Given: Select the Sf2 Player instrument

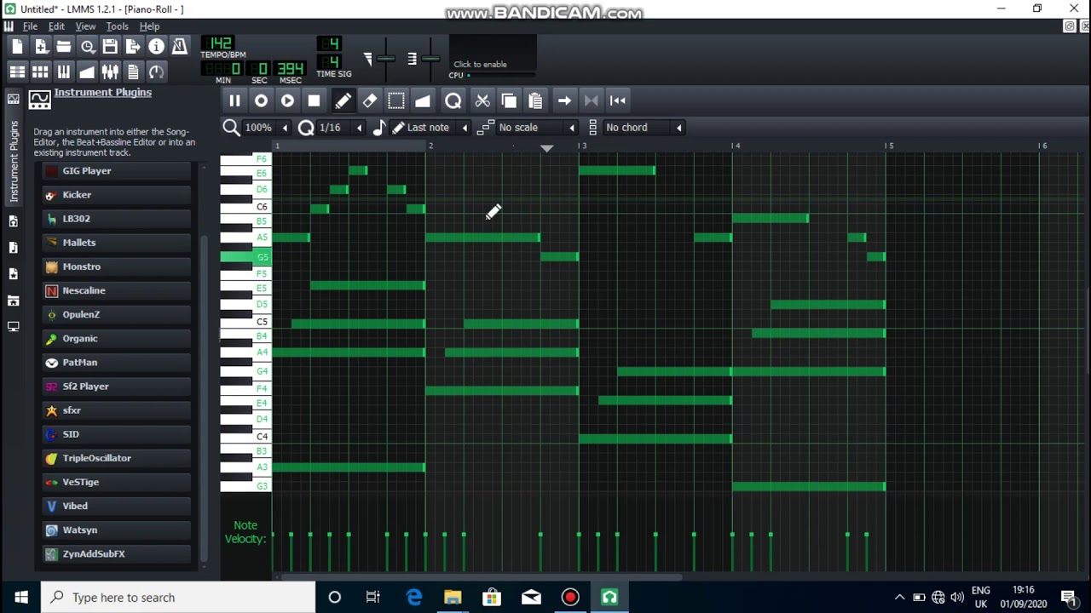Looking at the screenshot, I should (x=117, y=387).
